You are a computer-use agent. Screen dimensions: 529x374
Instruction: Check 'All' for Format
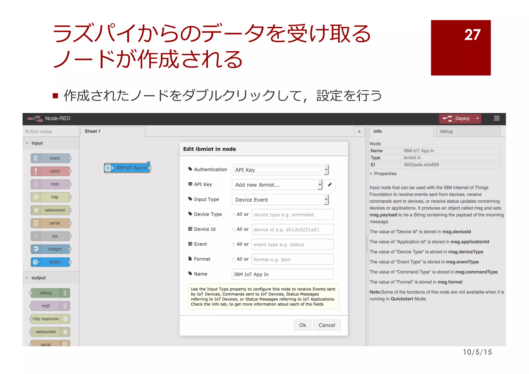pos(234,260)
